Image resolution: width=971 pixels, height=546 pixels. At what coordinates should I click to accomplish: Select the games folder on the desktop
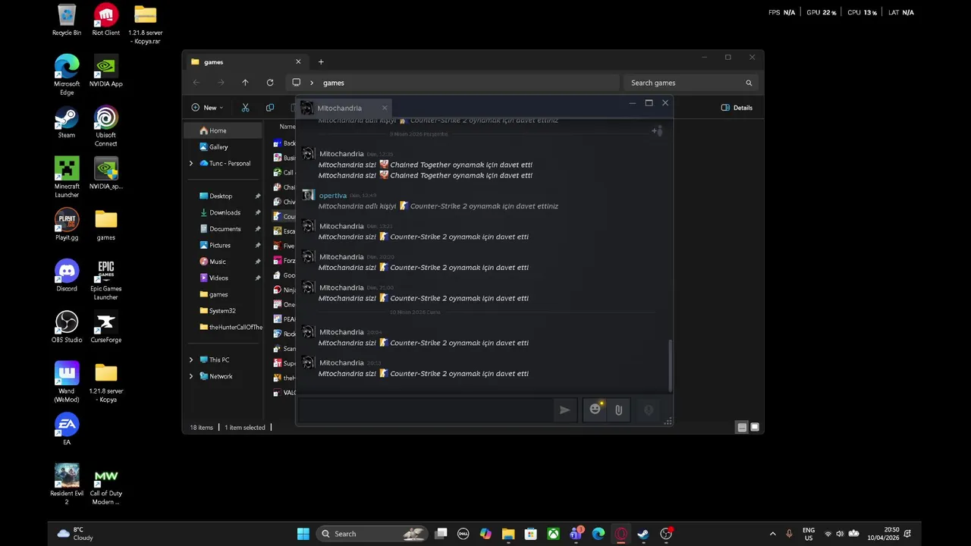click(x=106, y=225)
